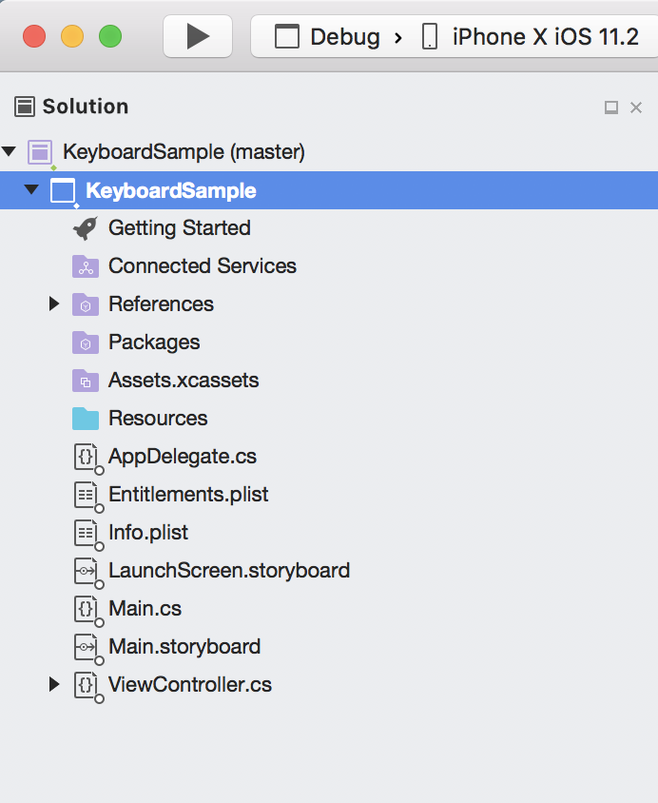Click the Resources folder icon
The height and width of the screenshot is (803, 658).
click(x=84, y=419)
